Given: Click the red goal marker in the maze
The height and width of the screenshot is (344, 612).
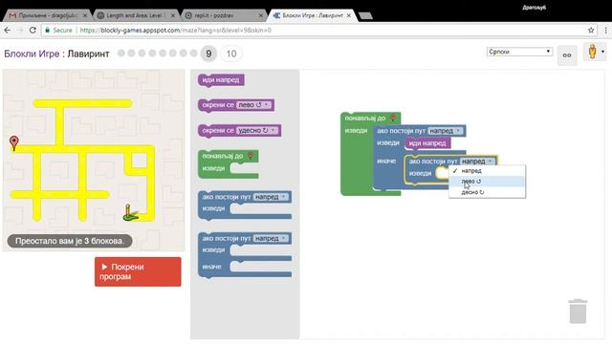Looking at the screenshot, I should tap(14, 142).
